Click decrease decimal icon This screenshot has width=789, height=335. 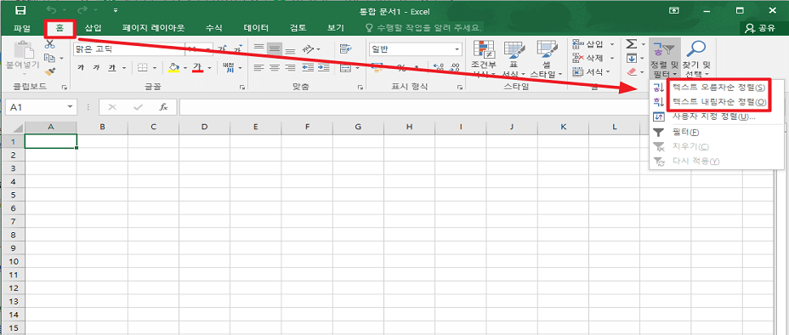[455, 67]
